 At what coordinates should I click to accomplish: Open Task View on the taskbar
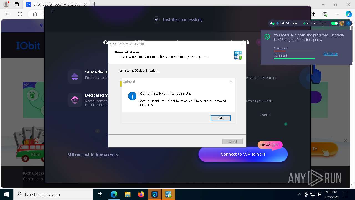click(100, 194)
